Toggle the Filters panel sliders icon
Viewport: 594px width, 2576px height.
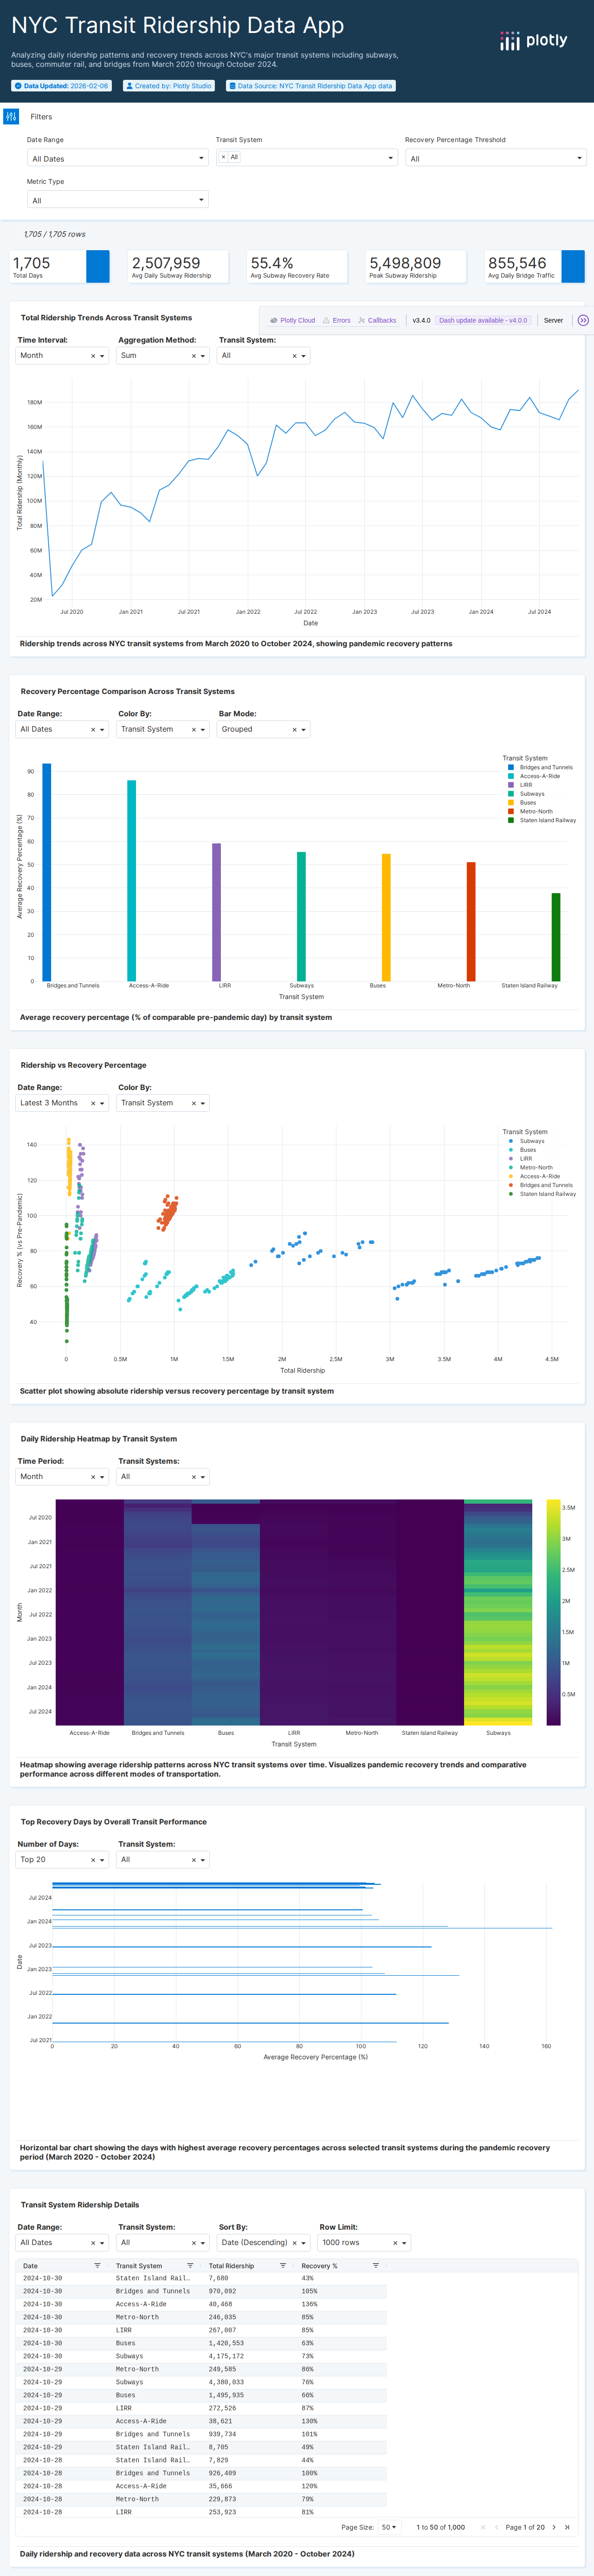[x=11, y=117]
